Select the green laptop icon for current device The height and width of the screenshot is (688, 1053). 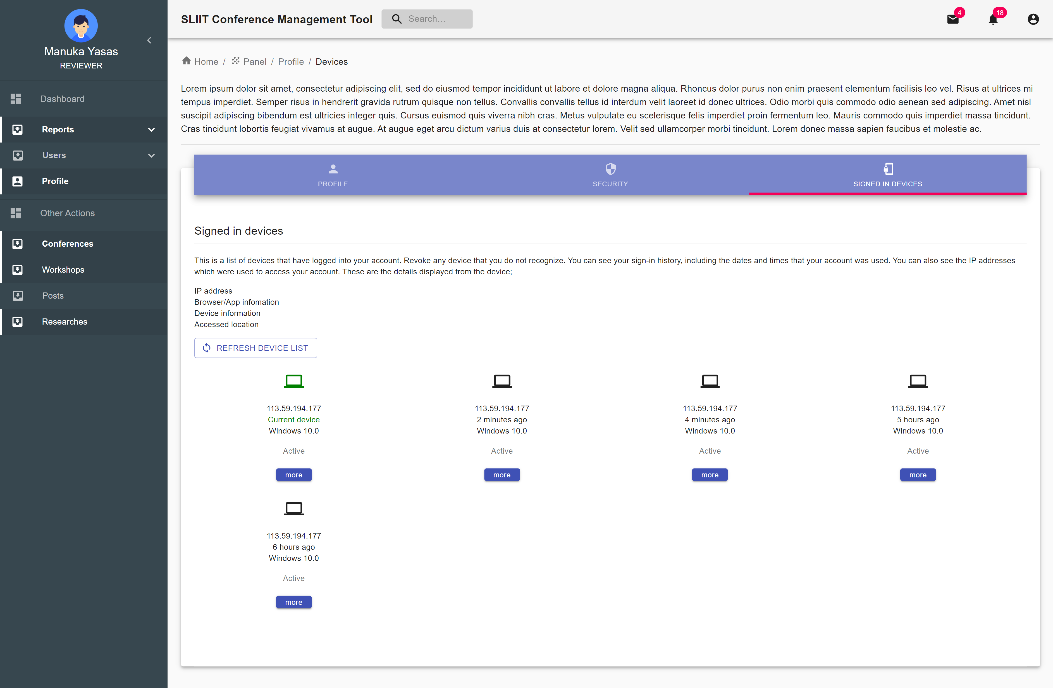[x=293, y=381]
